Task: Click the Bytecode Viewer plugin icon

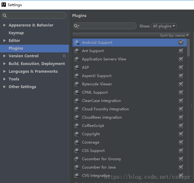Action: 77,84
